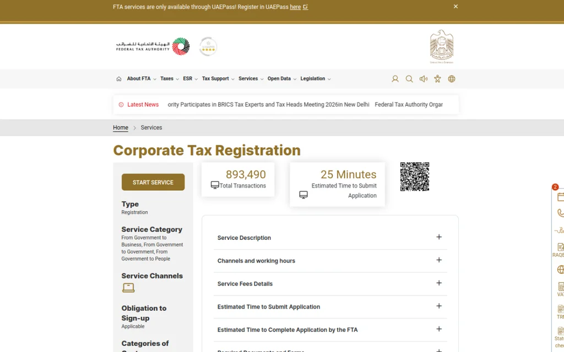Open the Open Data navigation menu
The width and height of the screenshot is (564, 352).
(x=281, y=79)
